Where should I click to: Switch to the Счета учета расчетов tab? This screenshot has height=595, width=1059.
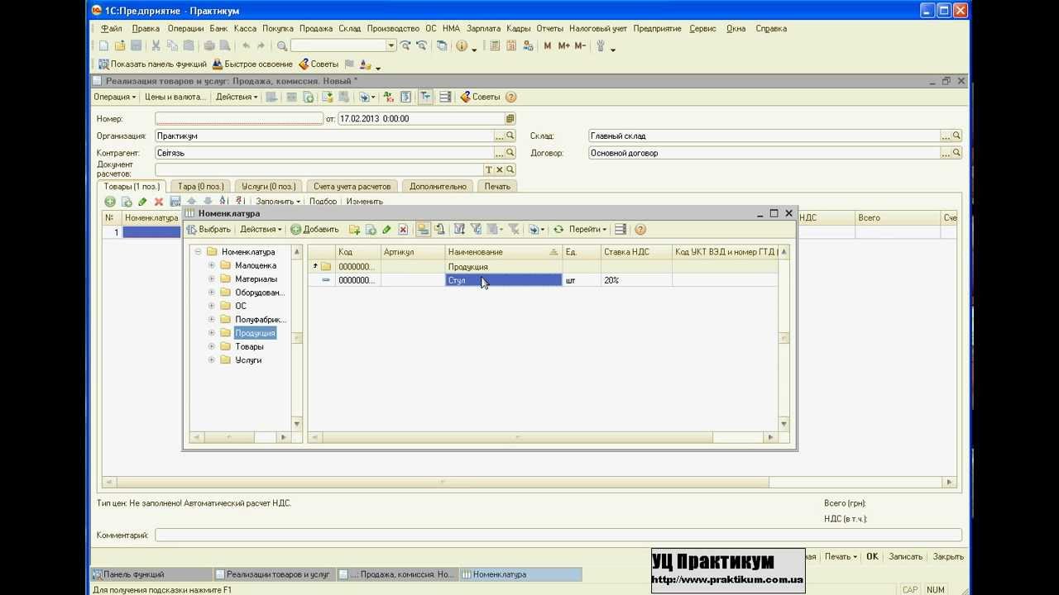[x=352, y=186]
